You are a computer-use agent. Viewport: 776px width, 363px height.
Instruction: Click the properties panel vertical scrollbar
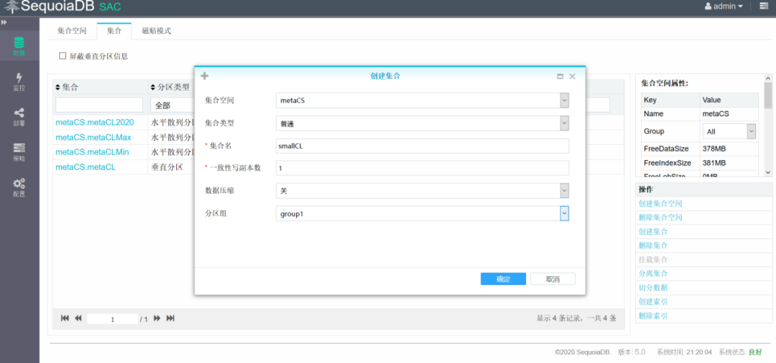768,126
